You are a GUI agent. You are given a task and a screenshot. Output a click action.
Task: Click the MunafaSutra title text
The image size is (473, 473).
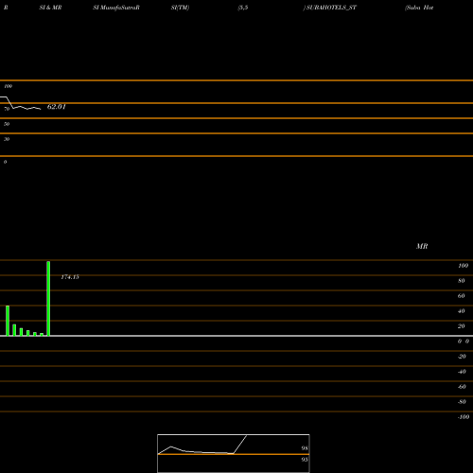[118, 8]
